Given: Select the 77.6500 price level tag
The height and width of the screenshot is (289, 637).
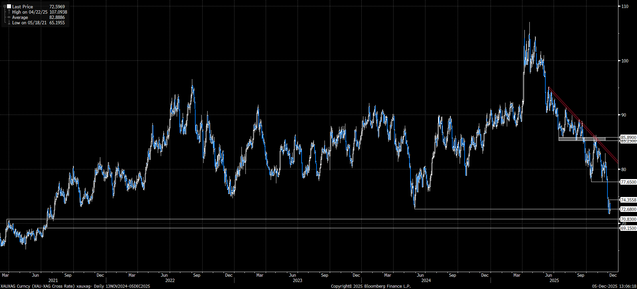Looking at the screenshot, I should [628, 182].
